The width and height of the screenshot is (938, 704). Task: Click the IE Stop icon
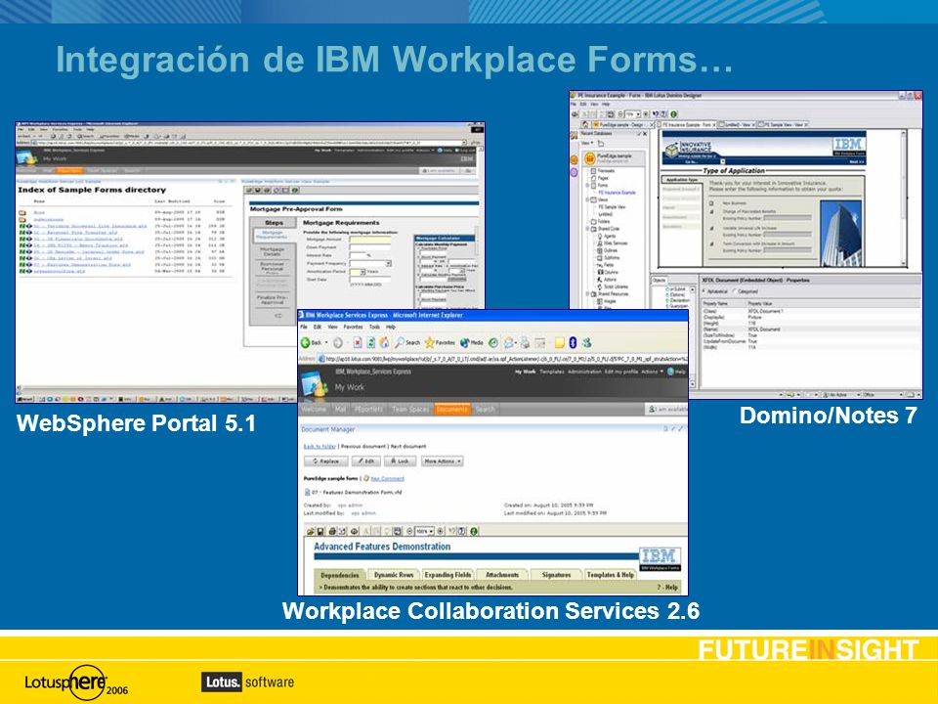[x=358, y=342]
